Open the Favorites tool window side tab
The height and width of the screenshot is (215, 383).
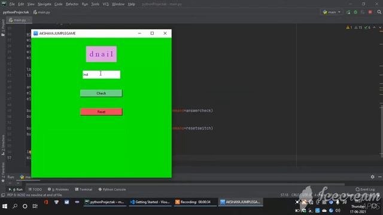3,172
